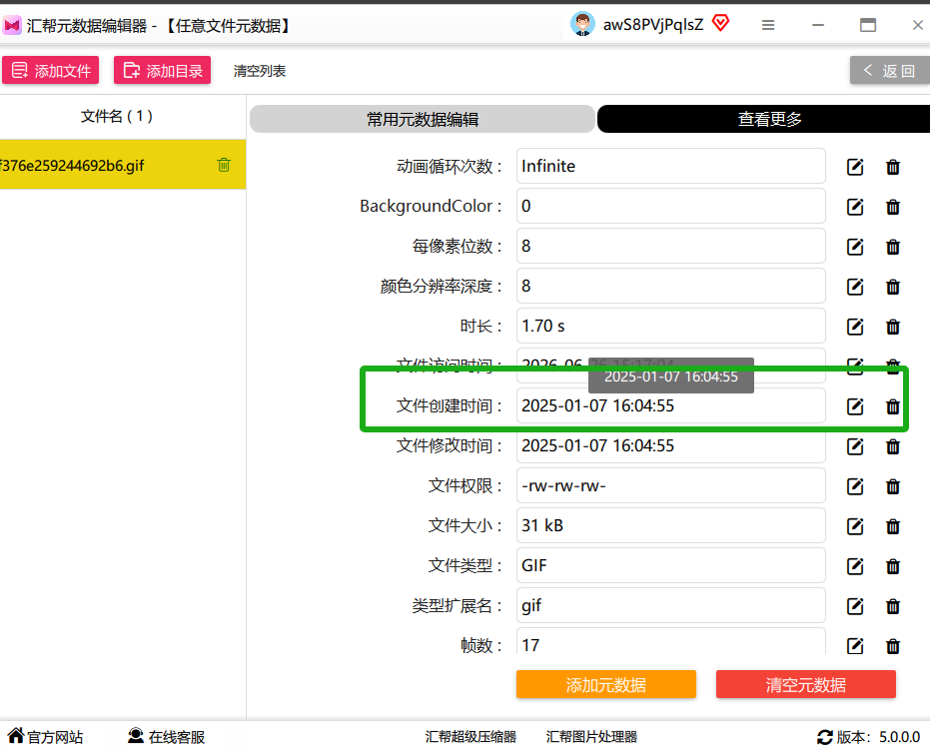Contact support via 在线客服
This screenshot has width=930, height=748.
pos(167,737)
